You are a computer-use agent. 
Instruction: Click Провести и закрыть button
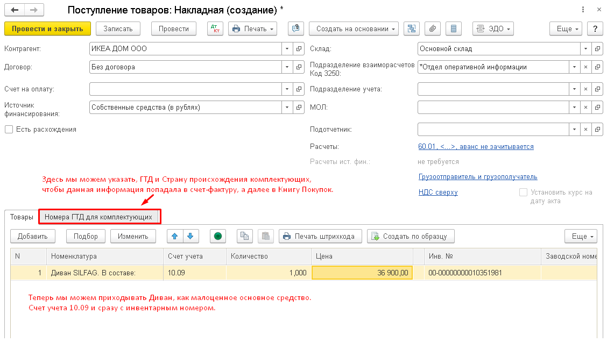[47, 28]
